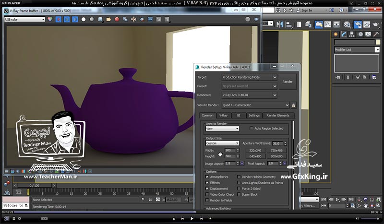Open the Modifier List dropdown
The height and width of the screenshot is (224, 384).
pos(357,49)
